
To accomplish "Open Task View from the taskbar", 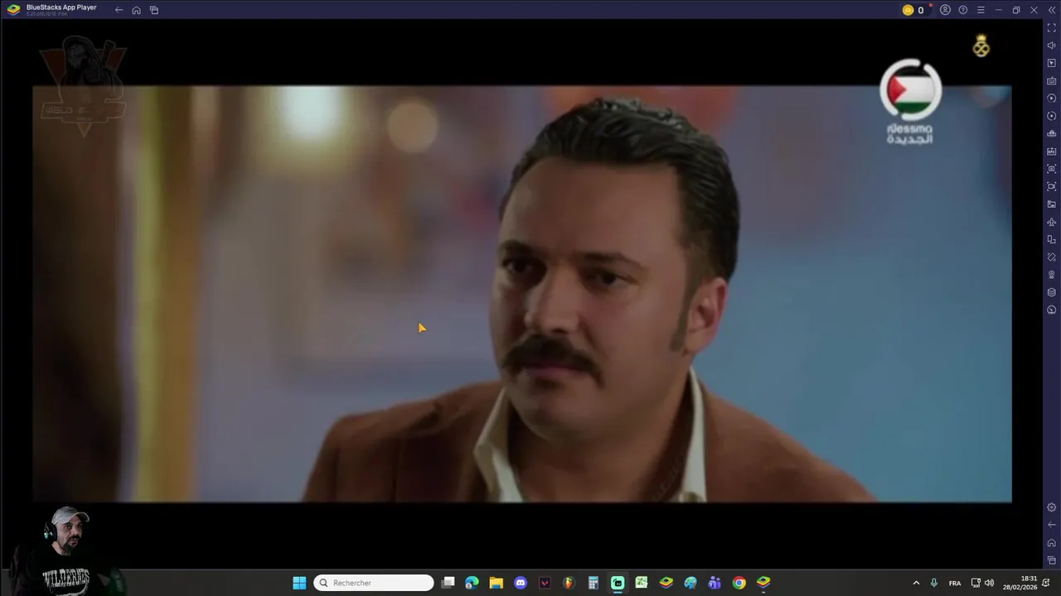I will point(448,583).
